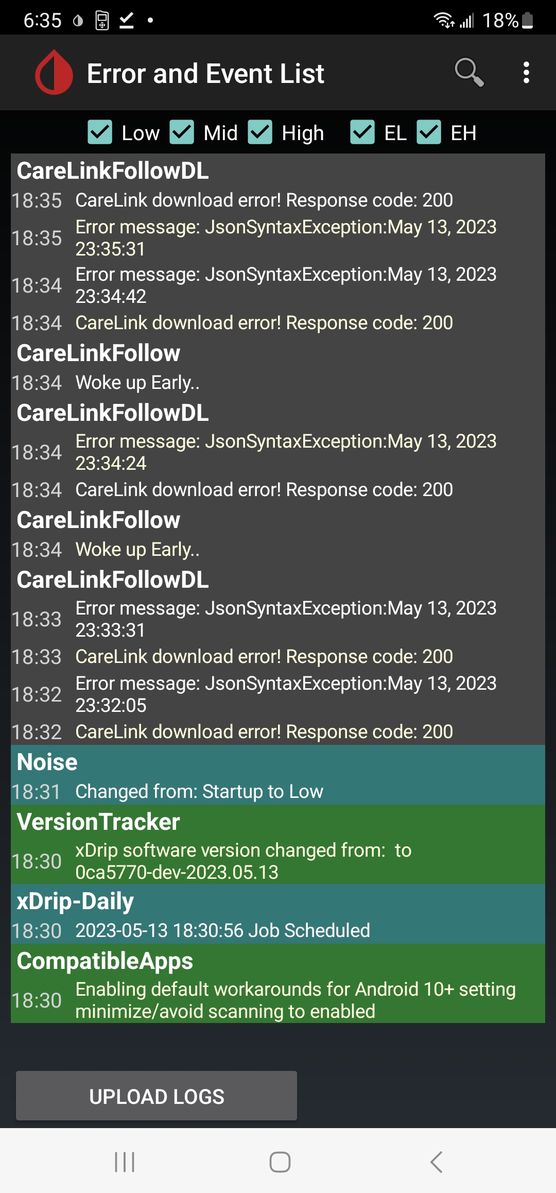Tap the UPLOAD LOGS button
Viewport: 556px width, 1193px height.
tap(157, 1095)
